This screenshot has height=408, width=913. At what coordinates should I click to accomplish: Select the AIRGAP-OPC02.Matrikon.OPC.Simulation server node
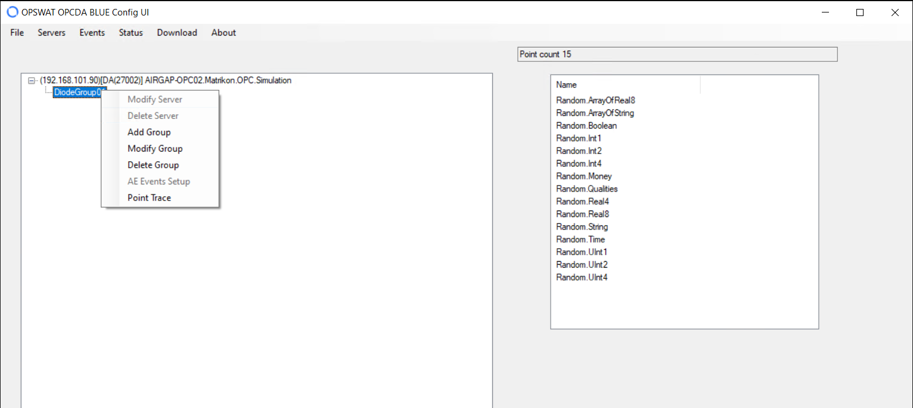tap(166, 80)
